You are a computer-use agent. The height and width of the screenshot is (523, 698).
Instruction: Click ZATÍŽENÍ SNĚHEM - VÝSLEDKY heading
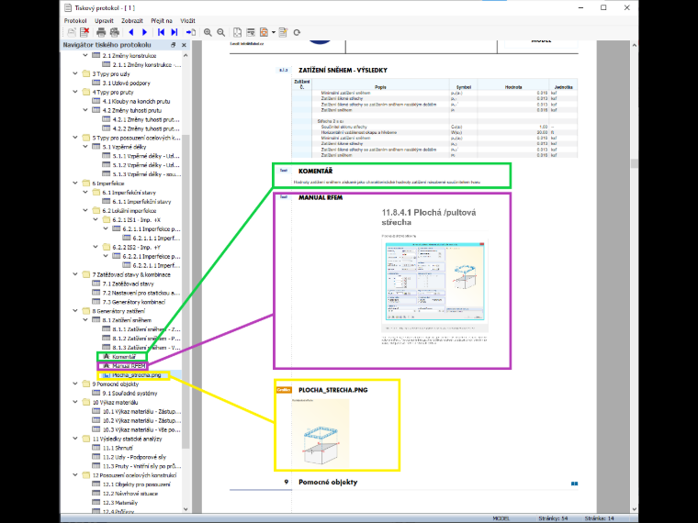(343, 71)
